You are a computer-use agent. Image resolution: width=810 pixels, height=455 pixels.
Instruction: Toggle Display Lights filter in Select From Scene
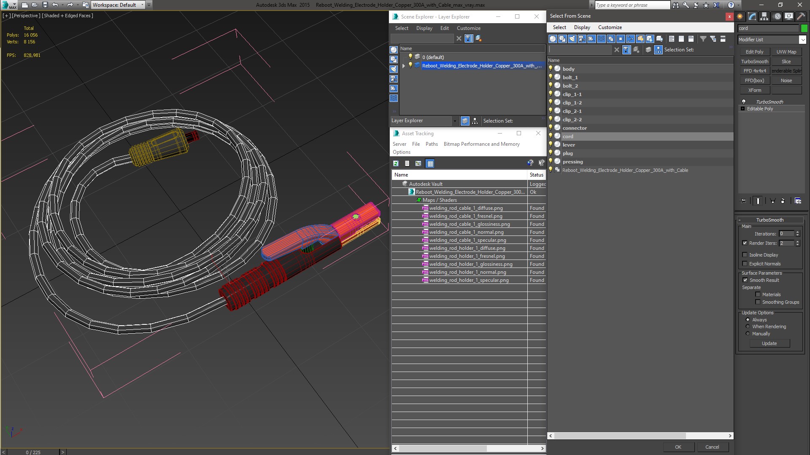(572, 39)
